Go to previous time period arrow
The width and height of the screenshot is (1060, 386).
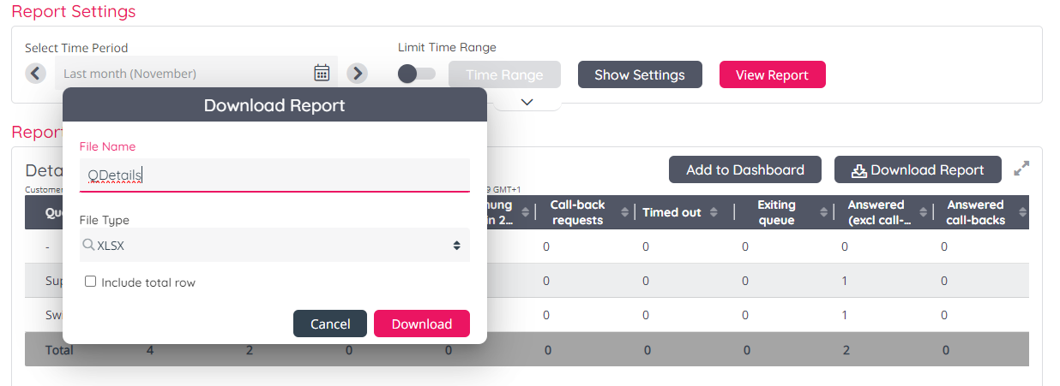click(35, 74)
